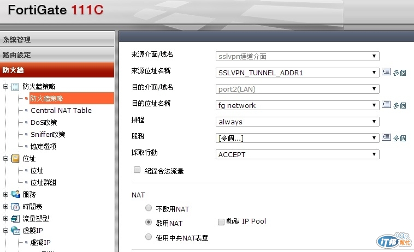The width and height of the screenshot is (414, 252).
Task: Select 不啟用NAT radio option
Action: coord(149,208)
